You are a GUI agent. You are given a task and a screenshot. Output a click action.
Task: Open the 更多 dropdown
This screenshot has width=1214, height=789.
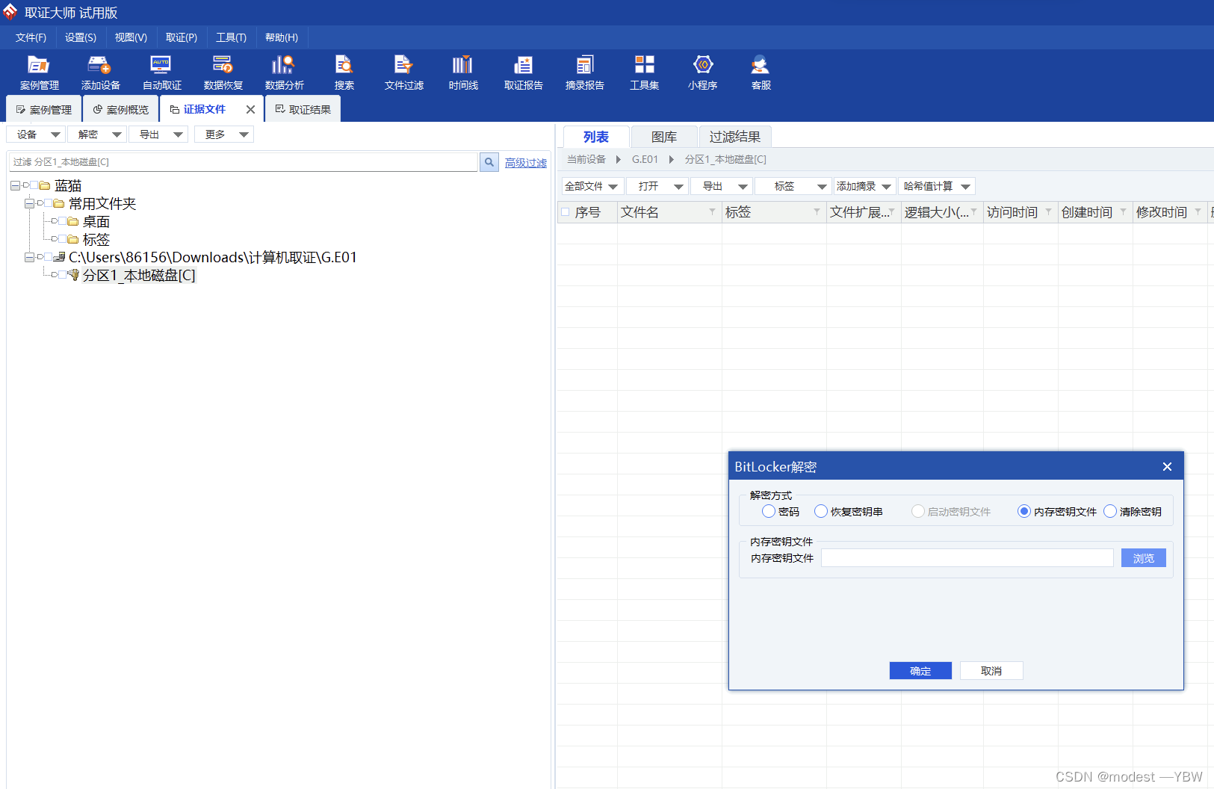point(224,134)
